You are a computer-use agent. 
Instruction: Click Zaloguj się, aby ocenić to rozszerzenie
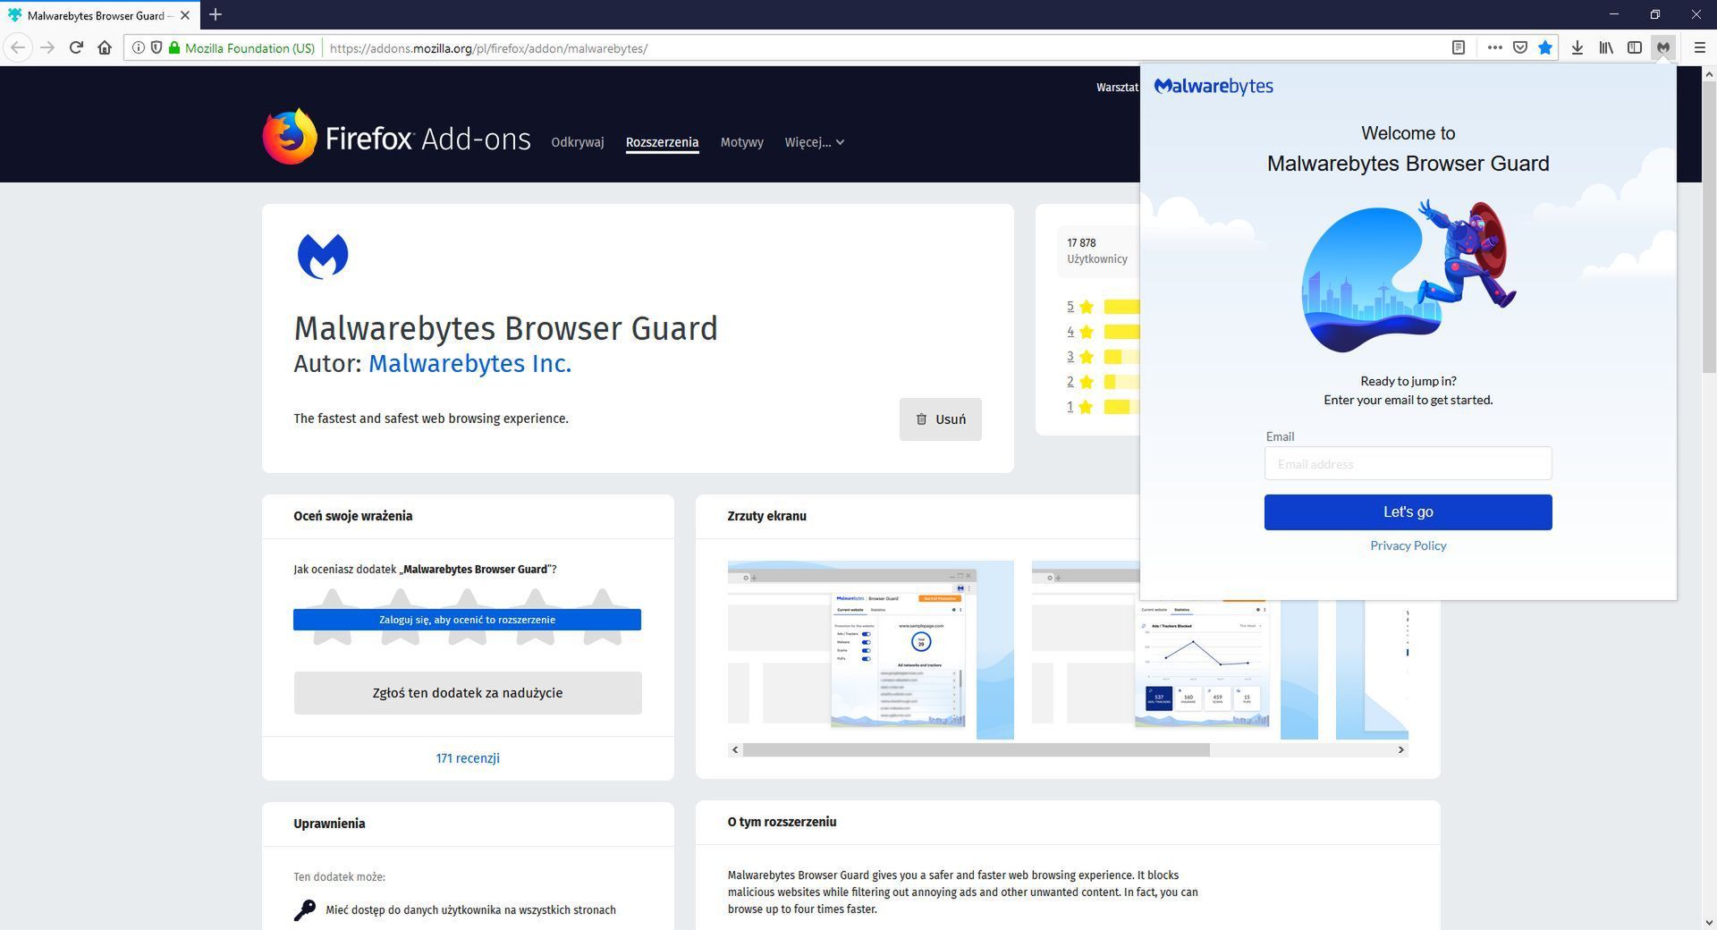(467, 620)
